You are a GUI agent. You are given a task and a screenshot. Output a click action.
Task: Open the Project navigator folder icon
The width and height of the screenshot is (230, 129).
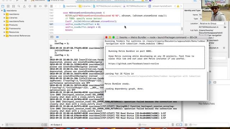[3, 6]
